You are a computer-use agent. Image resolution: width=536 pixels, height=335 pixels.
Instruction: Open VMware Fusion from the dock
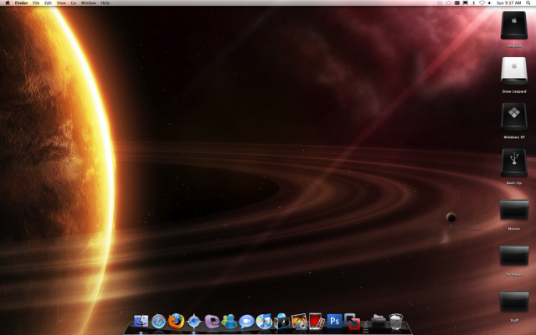click(352, 322)
